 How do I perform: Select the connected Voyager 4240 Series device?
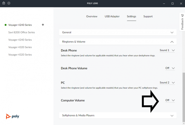tap(20, 25)
